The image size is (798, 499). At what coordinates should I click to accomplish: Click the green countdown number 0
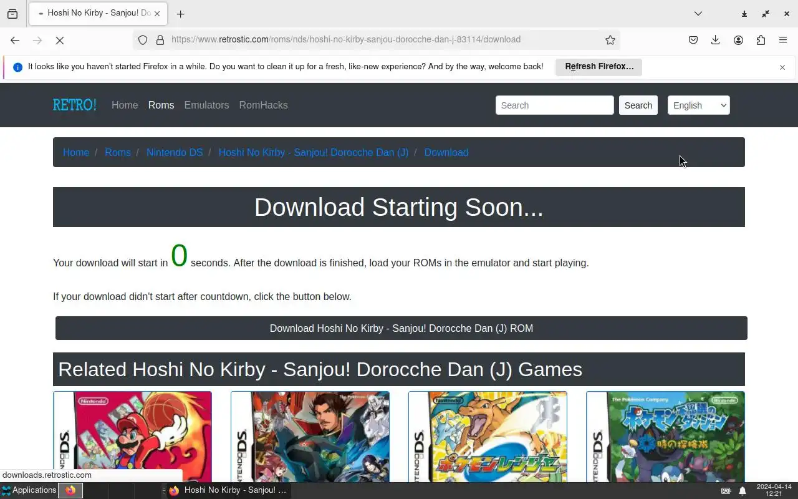point(179,256)
